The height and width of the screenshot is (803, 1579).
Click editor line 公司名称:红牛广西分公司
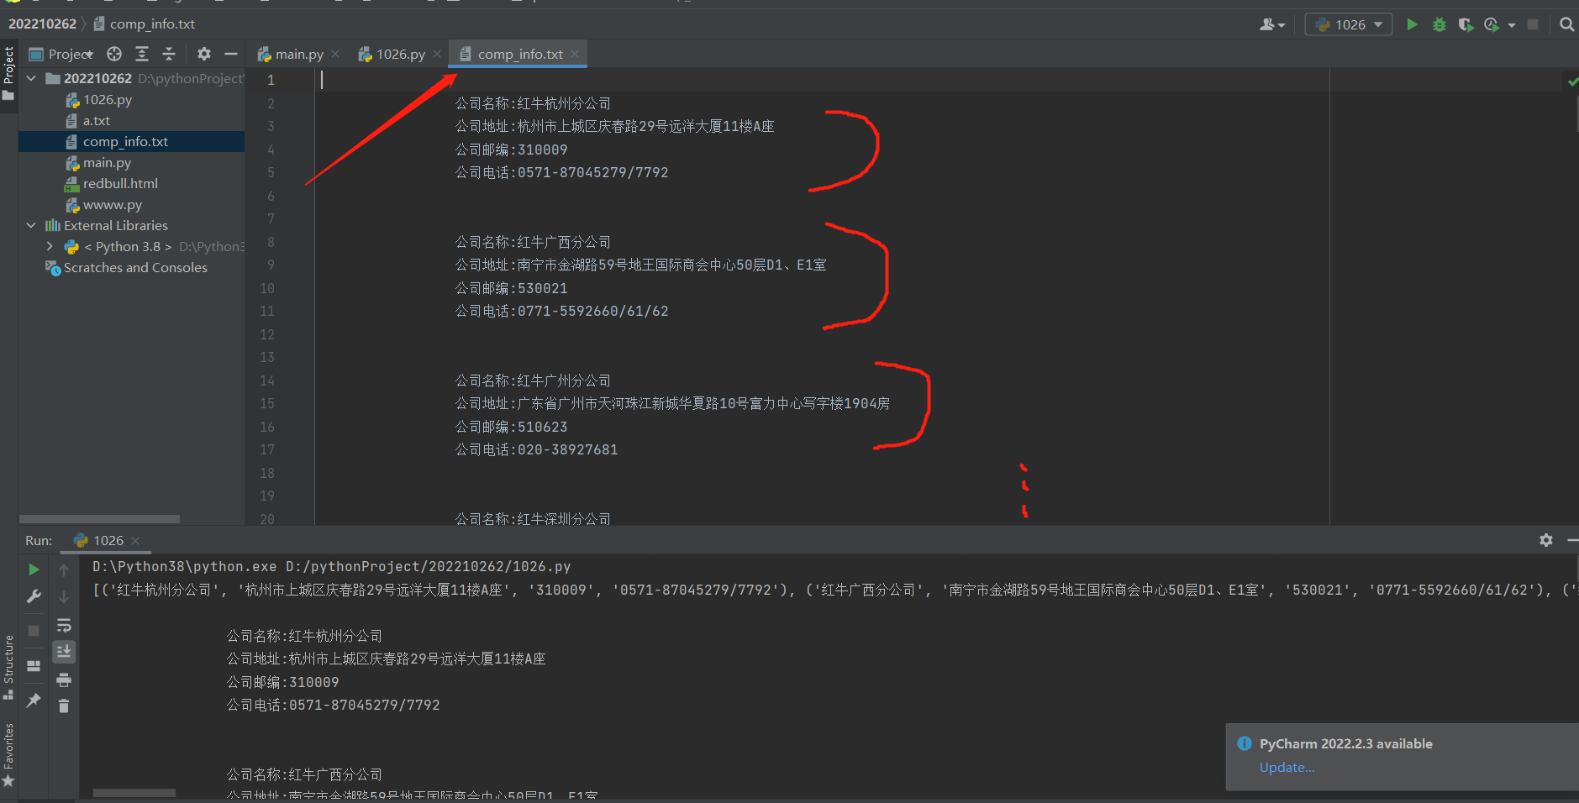533,242
